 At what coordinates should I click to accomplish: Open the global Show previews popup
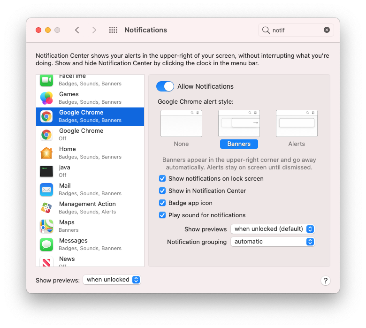click(x=112, y=280)
